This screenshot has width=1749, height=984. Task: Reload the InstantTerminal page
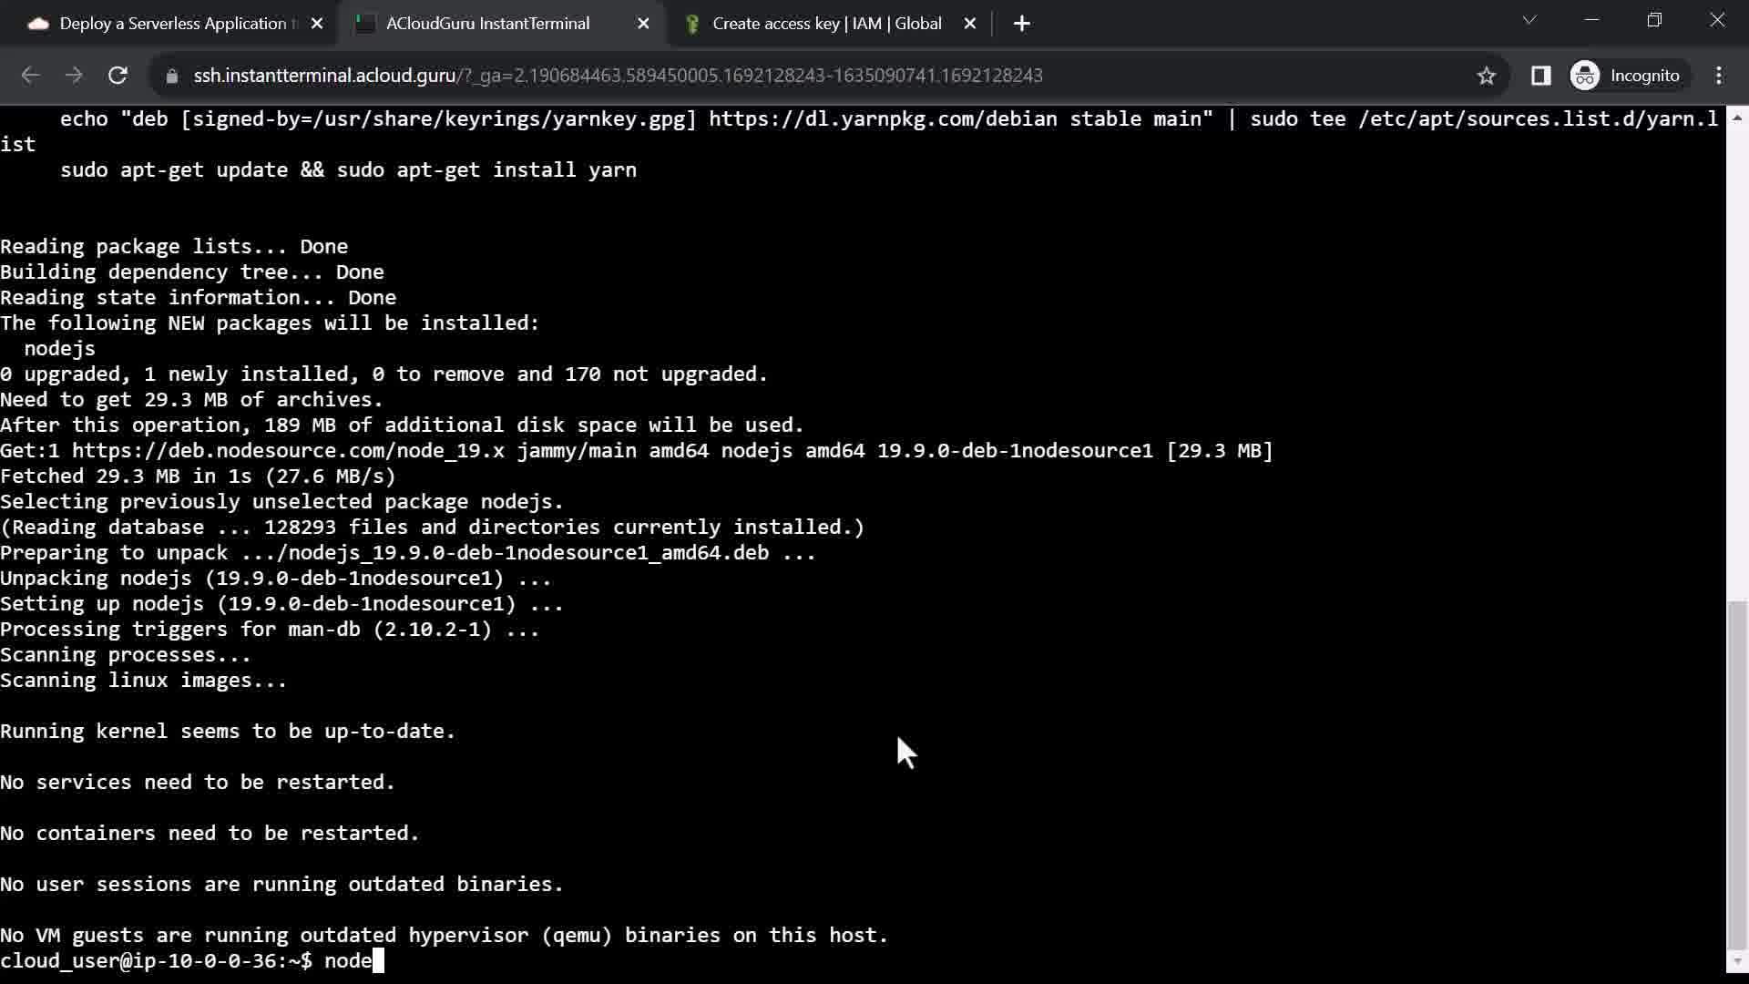(118, 76)
